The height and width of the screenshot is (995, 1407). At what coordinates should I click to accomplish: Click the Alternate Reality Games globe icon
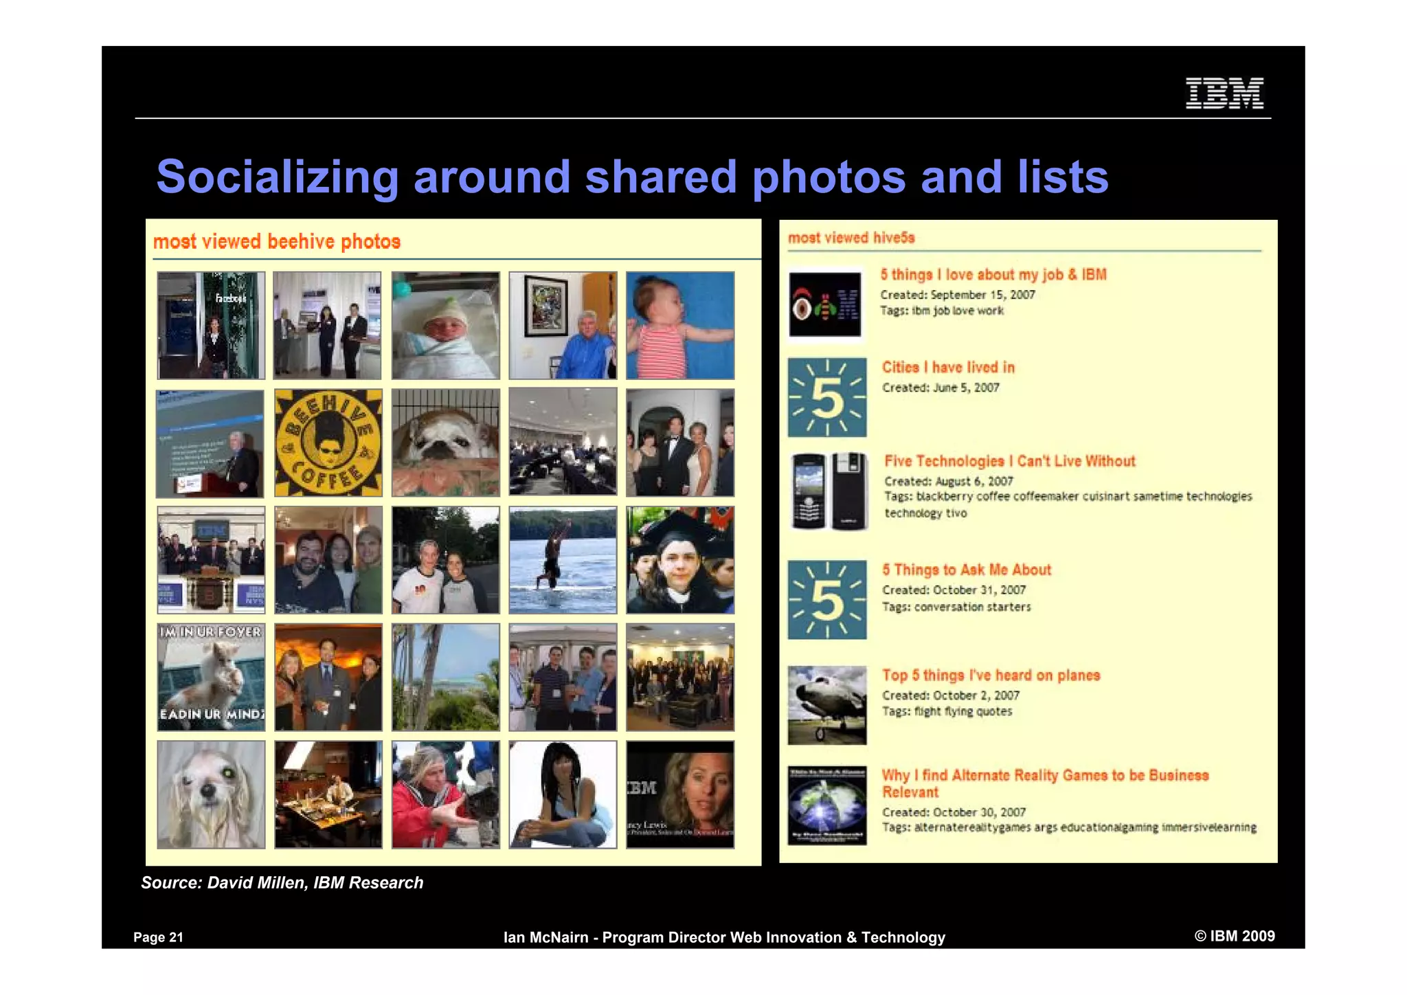[x=827, y=805]
